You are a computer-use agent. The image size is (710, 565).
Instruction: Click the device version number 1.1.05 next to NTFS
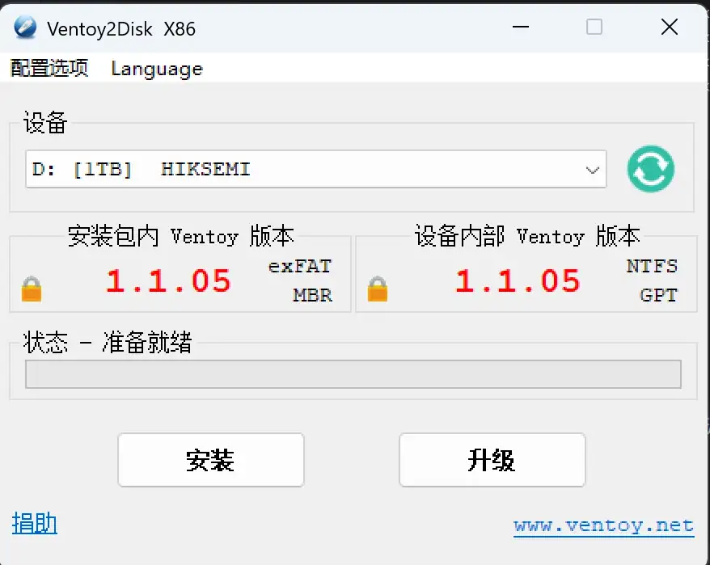click(x=518, y=281)
